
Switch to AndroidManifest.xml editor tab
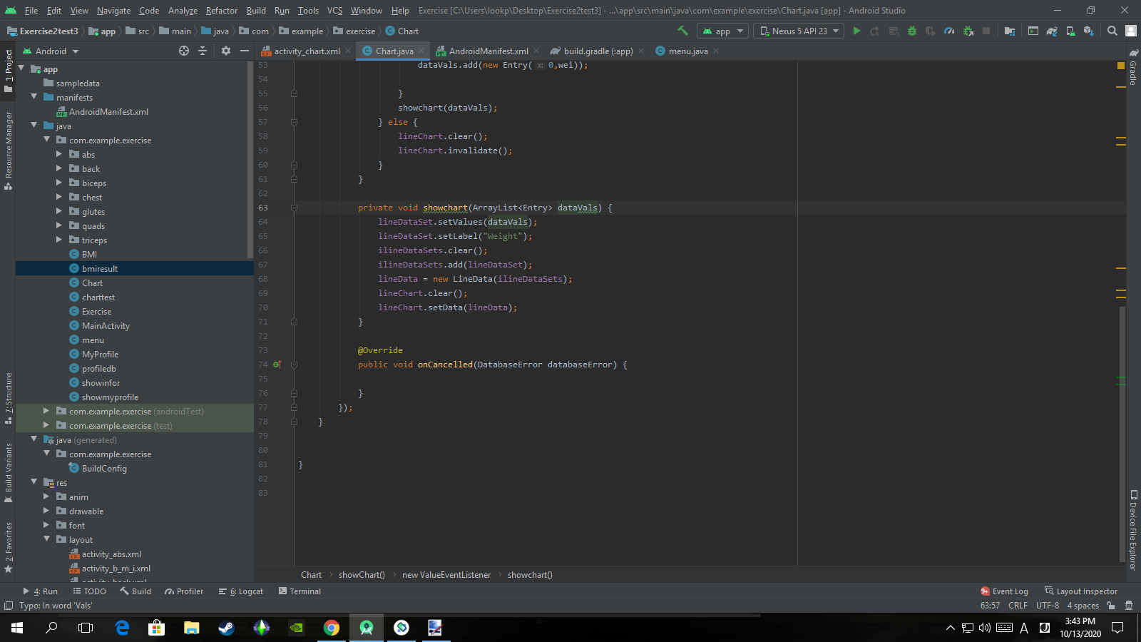[488, 51]
